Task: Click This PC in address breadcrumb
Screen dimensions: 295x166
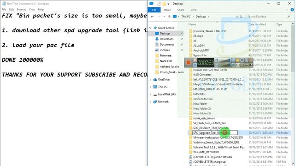Action: [186, 17]
